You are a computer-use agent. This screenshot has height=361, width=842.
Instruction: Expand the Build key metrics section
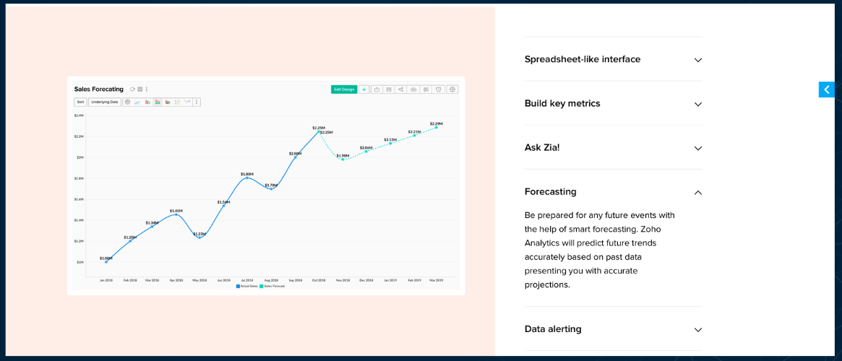point(697,104)
